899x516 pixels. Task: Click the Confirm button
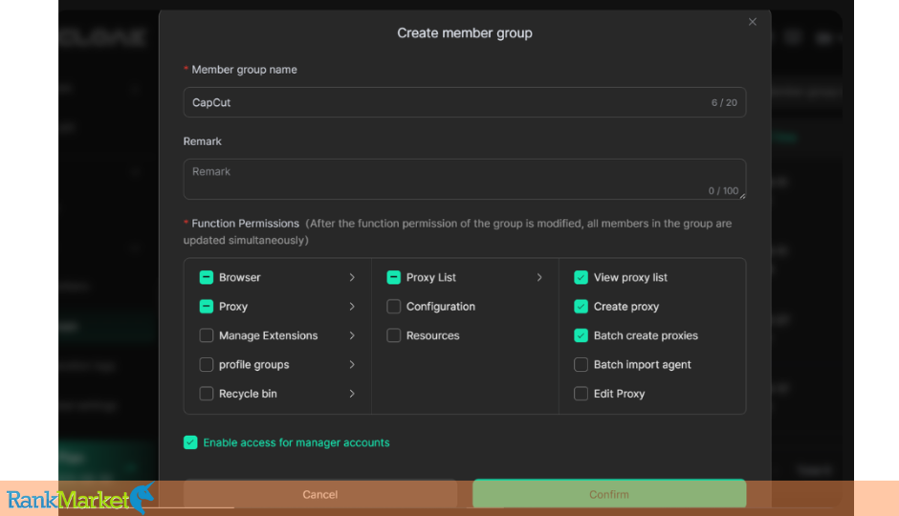tap(608, 494)
